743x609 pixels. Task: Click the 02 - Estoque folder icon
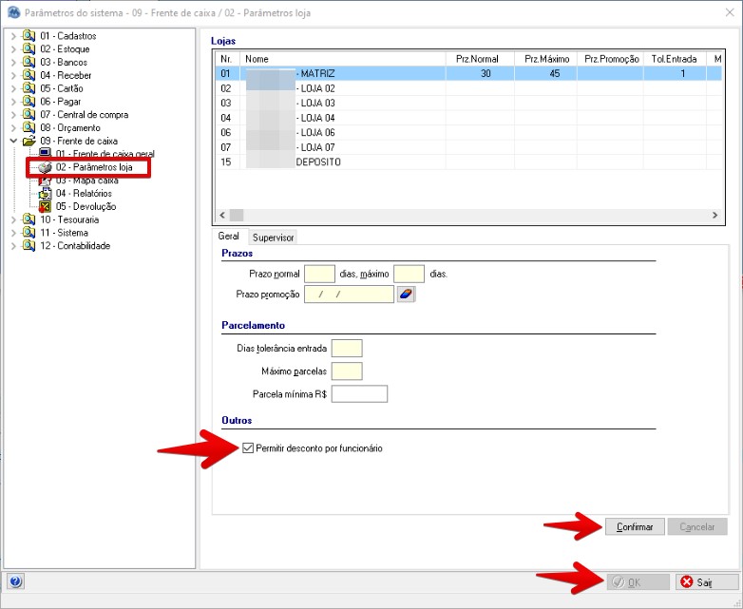[29, 48]
